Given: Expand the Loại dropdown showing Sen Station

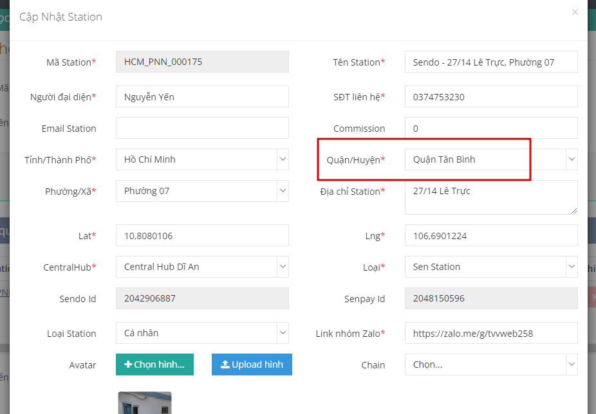Looking at the screenshot, I should coord(572,267).
